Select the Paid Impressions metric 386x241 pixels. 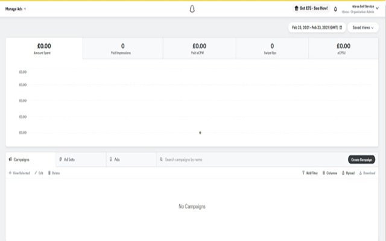[x=122, y=48]
